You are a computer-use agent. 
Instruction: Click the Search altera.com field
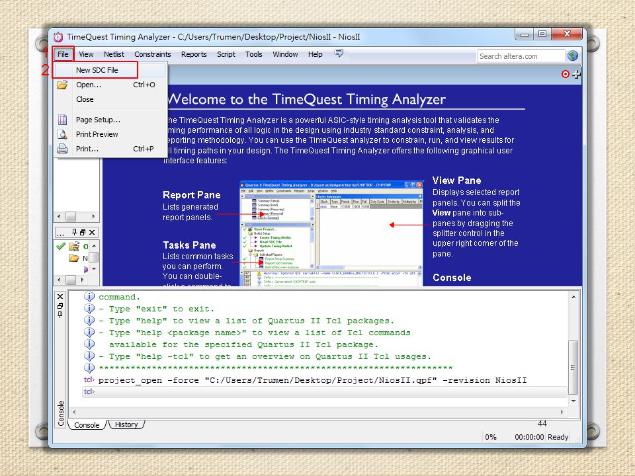click(x=521, y=56)
